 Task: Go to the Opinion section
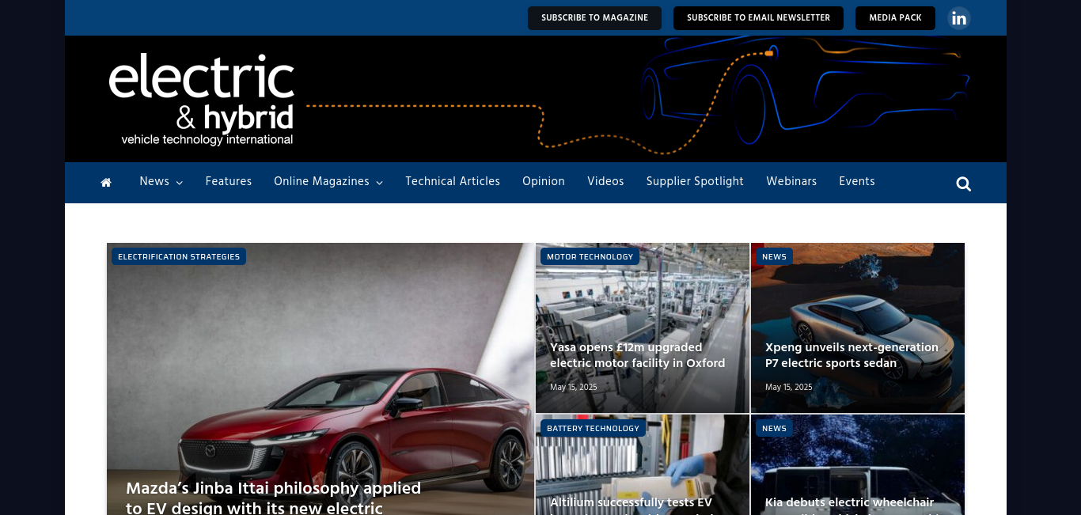[x=544, y=181]
